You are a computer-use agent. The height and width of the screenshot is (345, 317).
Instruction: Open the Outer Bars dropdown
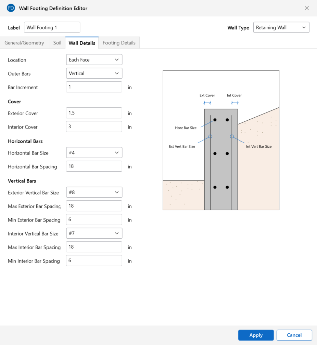click(x=94, y=74)
